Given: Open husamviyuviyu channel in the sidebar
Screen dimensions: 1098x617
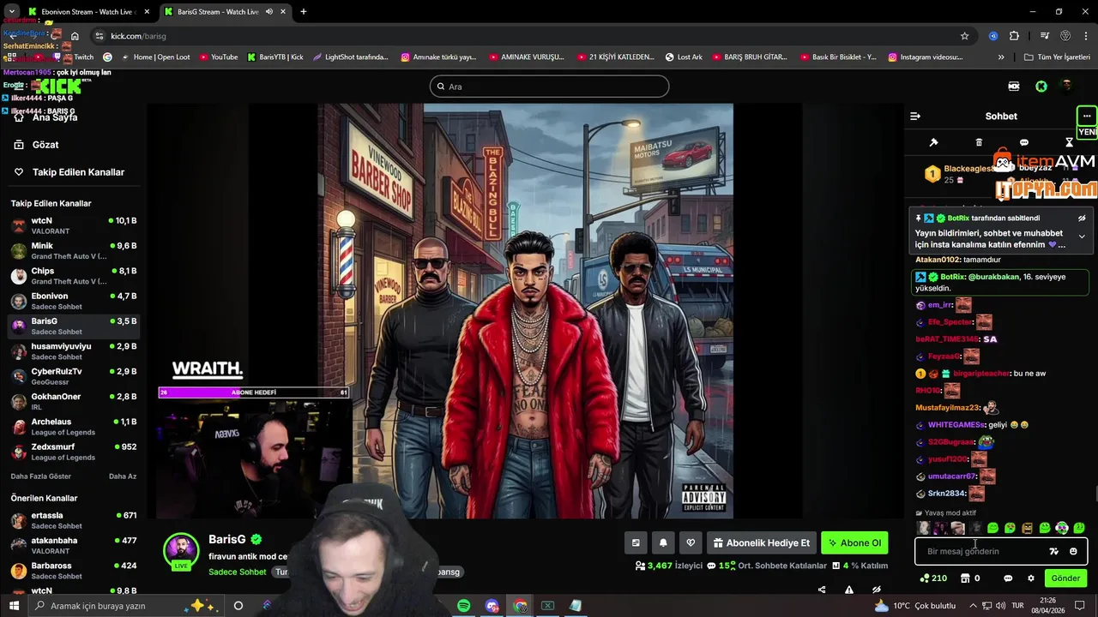Looking at the screenshot, I should (73, 351).
